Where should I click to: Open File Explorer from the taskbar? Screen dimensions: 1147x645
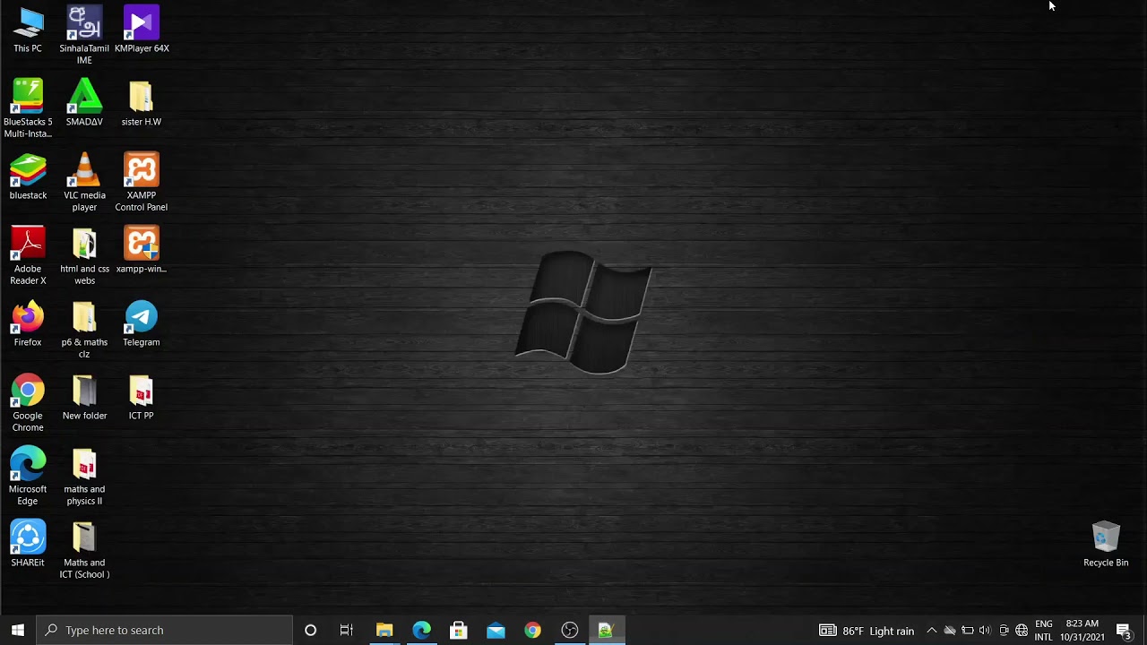[x=384, y=630]
